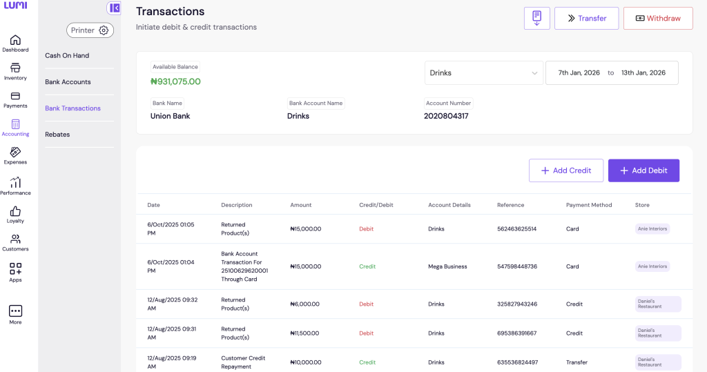Screen dimensions: 707x372
Task: Click the download statement icon button
Action: coord(536,19)
